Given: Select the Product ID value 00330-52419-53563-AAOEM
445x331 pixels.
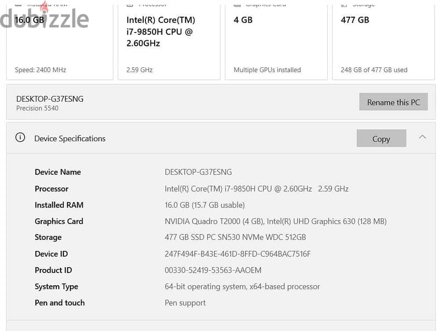Looking at the screenshot, I should (213, 270).
